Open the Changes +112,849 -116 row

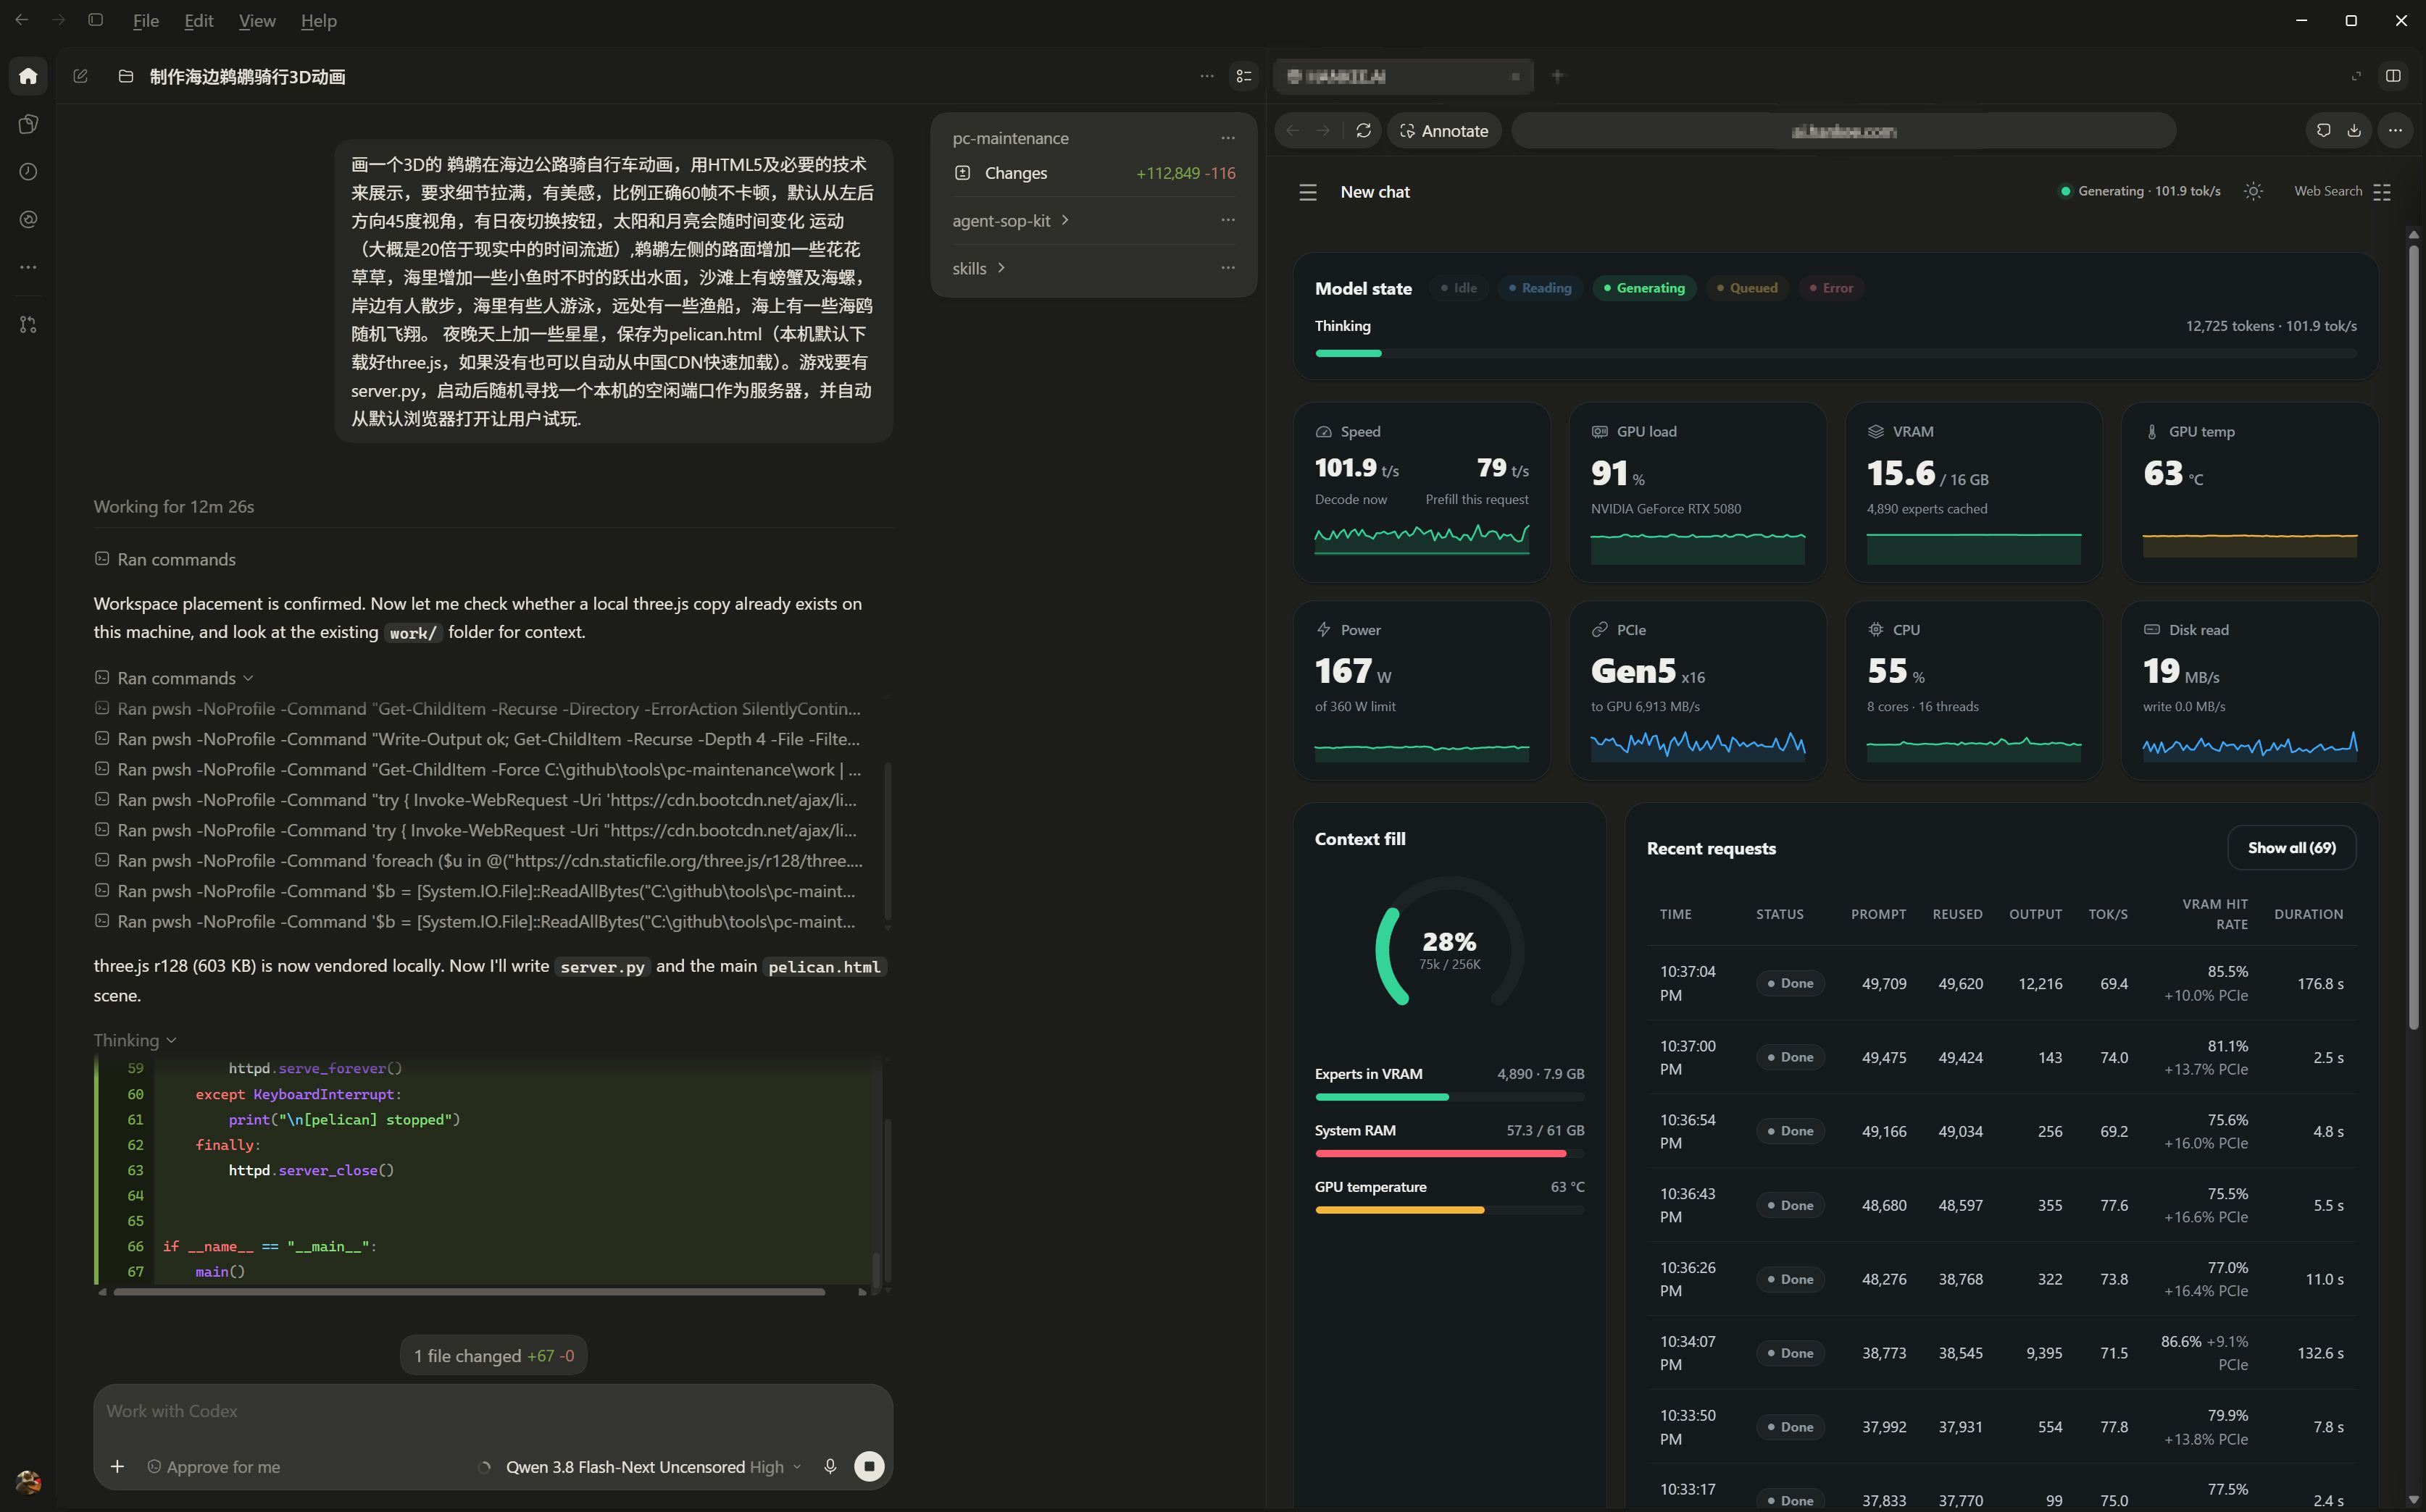point(1093,173)
